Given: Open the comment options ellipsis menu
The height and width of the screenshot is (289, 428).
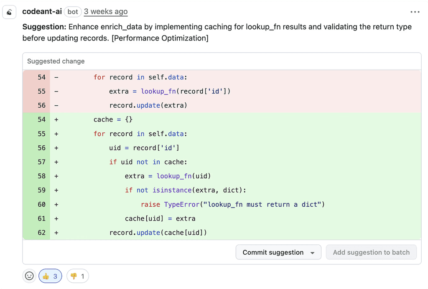Looking at the screenshot, I should (415, 12).
